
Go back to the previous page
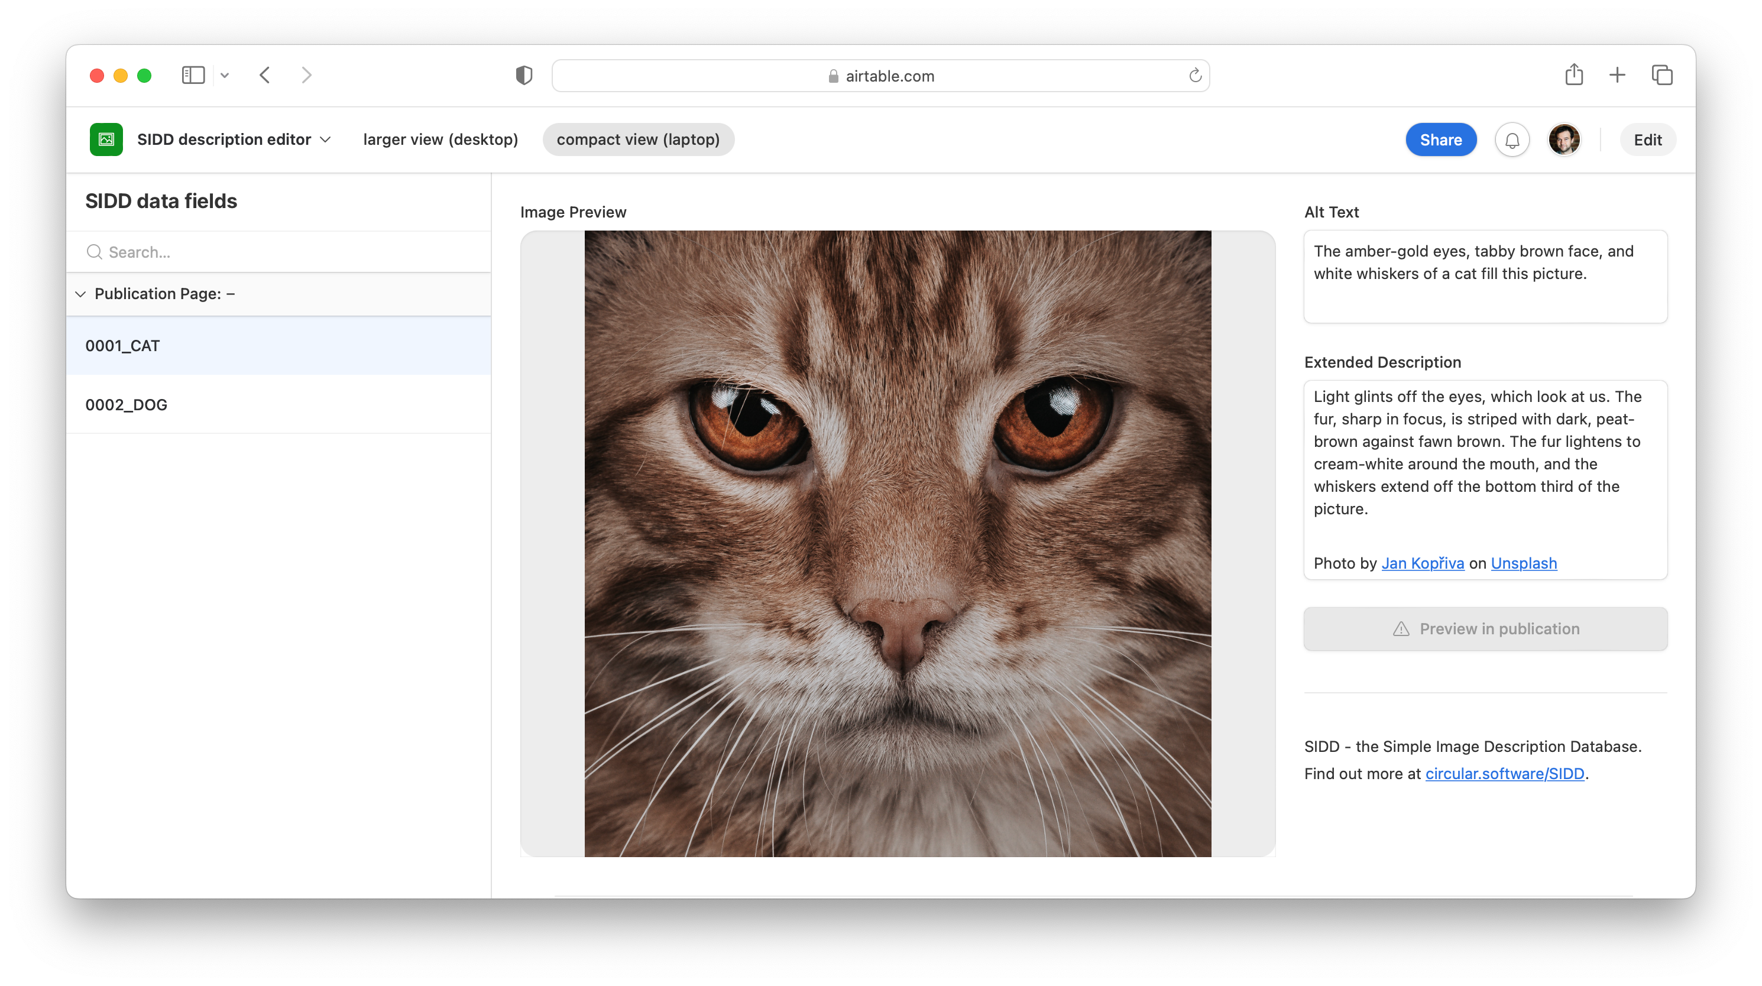(265, 74)
